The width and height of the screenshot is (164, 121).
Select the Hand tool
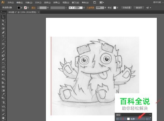point(3,118)
